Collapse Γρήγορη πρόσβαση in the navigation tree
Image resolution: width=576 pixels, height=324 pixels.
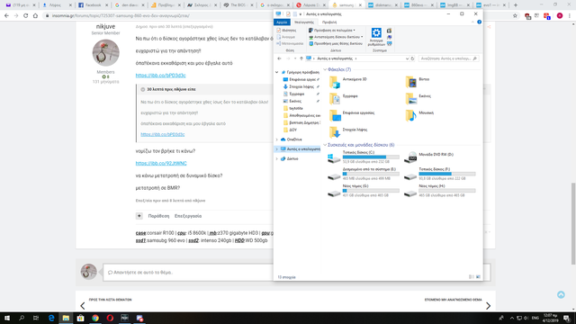277,72
